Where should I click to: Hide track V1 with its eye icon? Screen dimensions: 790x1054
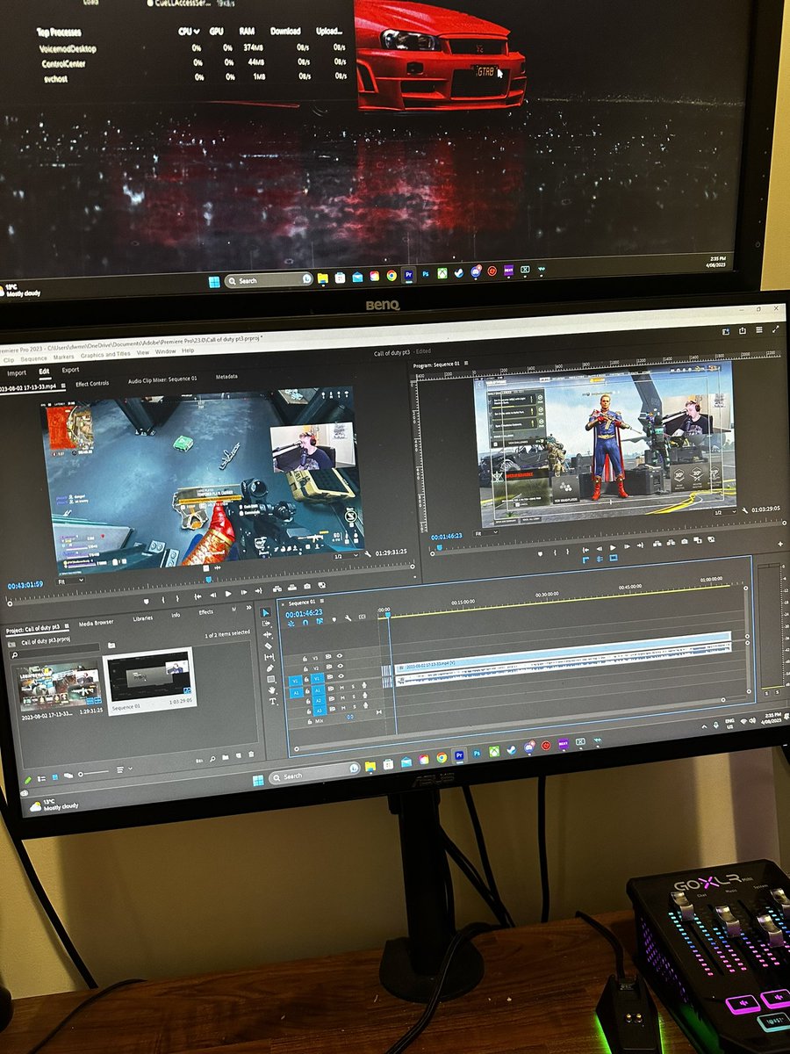(x=341, y=678)
